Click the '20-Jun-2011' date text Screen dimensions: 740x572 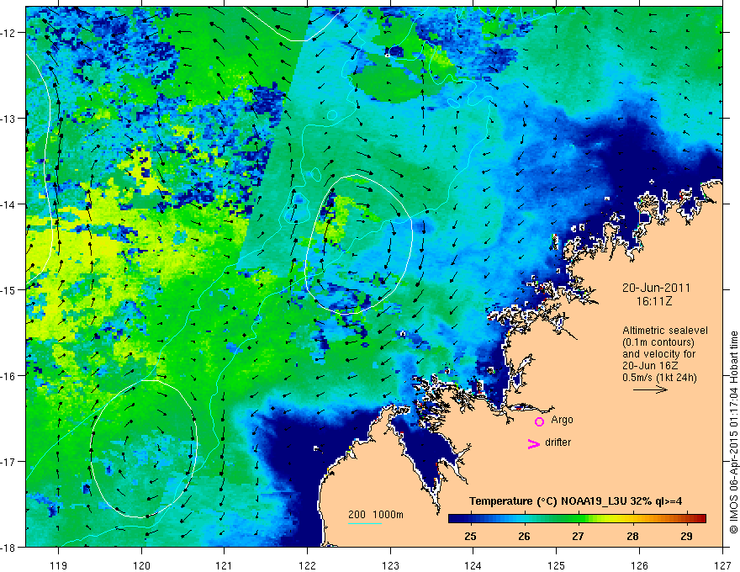point(656,288)
